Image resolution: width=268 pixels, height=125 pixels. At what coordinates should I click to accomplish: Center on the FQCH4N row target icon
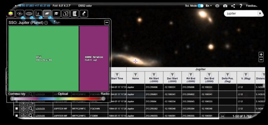tap(23, 109)
